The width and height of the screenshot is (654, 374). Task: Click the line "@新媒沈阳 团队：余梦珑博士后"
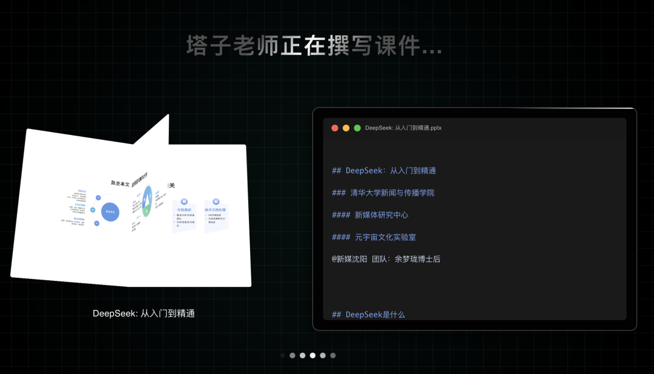(x=386, y=259)
